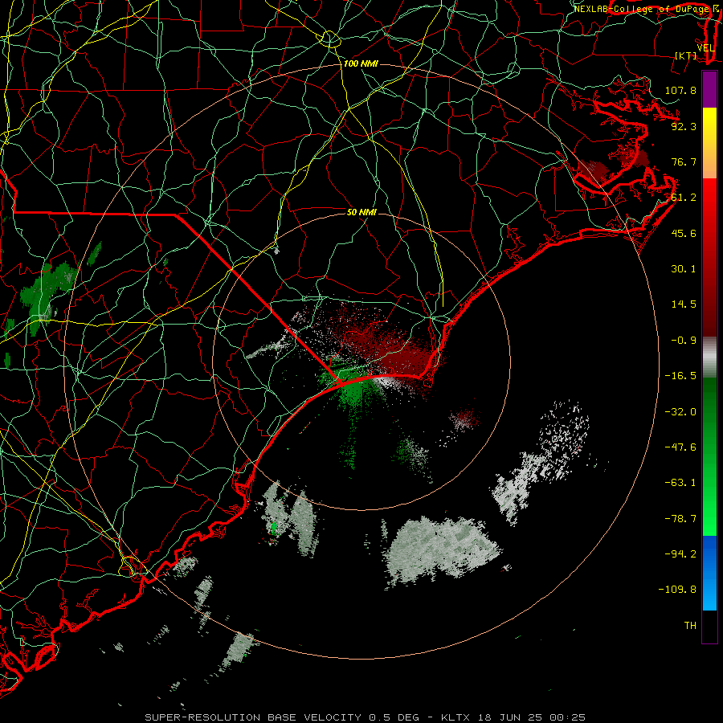Click the 100 NMI range ring label

click(x=361, y=63)
